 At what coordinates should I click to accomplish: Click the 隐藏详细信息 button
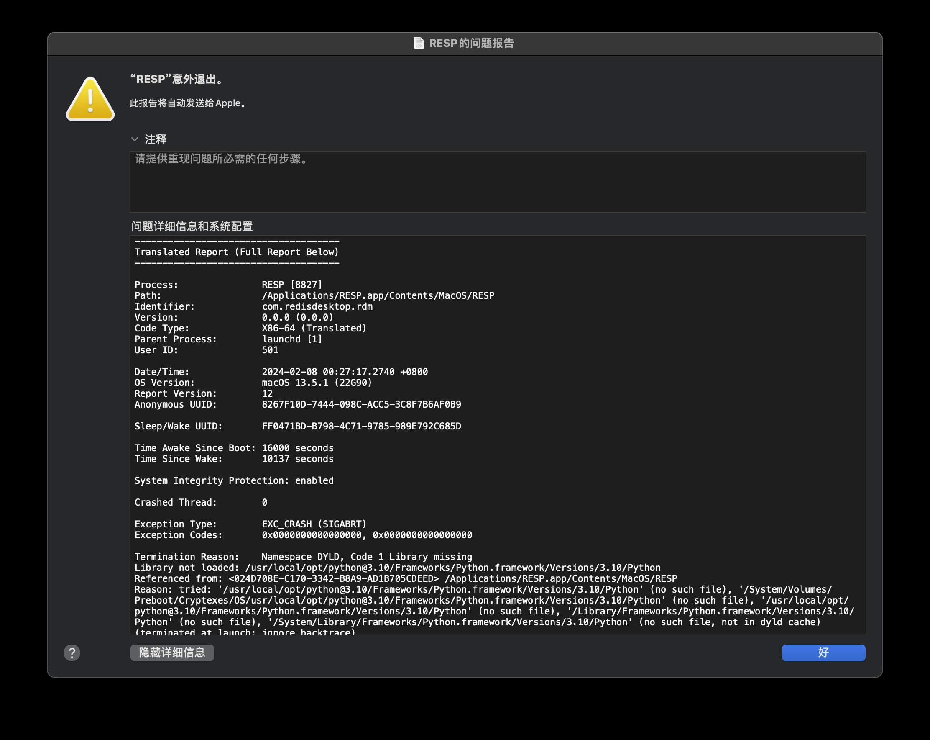(x=172, y=653)
